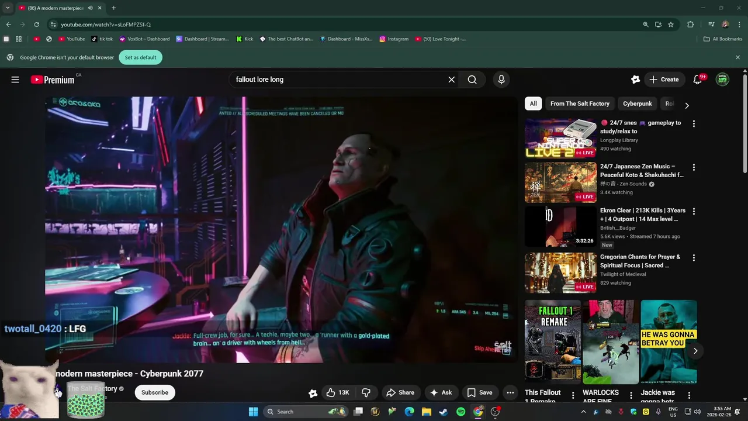748x421 pixels.
Task: Open the Windows Start menu
Action: point(253,412)
